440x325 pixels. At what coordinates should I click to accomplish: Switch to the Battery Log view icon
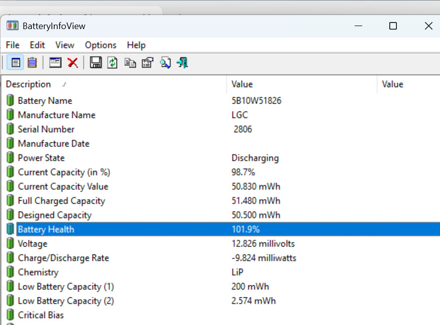[x=32, y=63]
